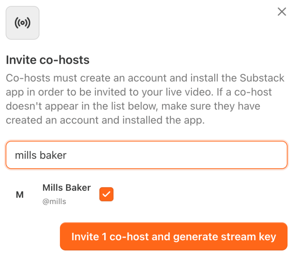Close the Invite co-hosts dialog
The width and height of the screenshot is (296, 255).
(282, 12)
